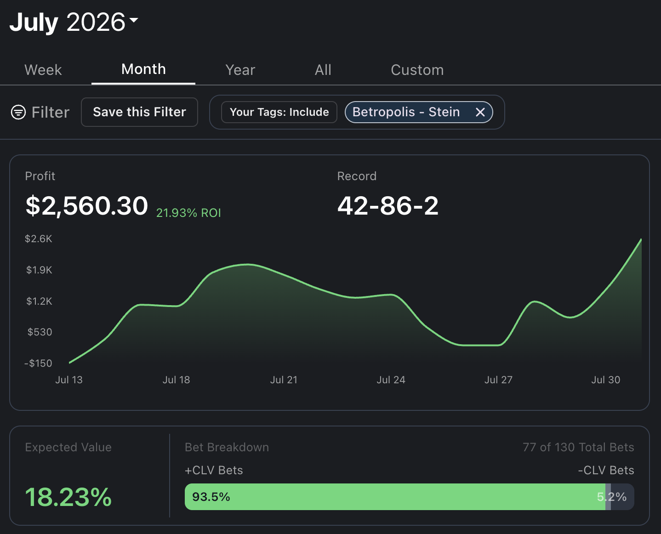The height and width of the screenshot is (534, 661).
Task: Click the $2.6K y-axis label
Action: point(39,239)
